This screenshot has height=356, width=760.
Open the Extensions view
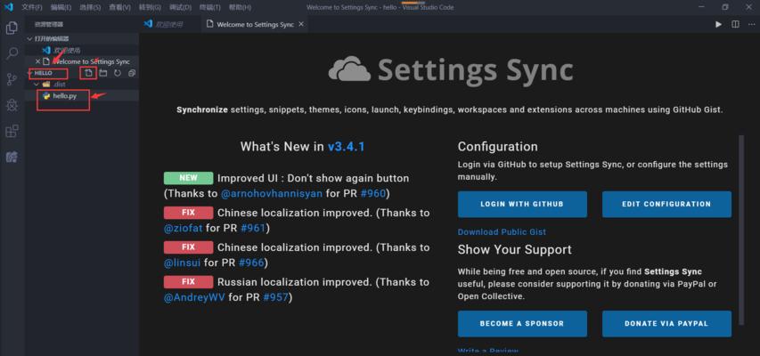(12, 131)
